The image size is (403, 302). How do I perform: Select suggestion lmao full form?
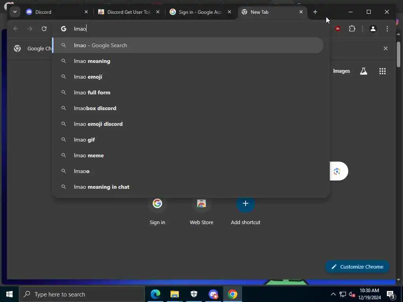coord(188,92)
